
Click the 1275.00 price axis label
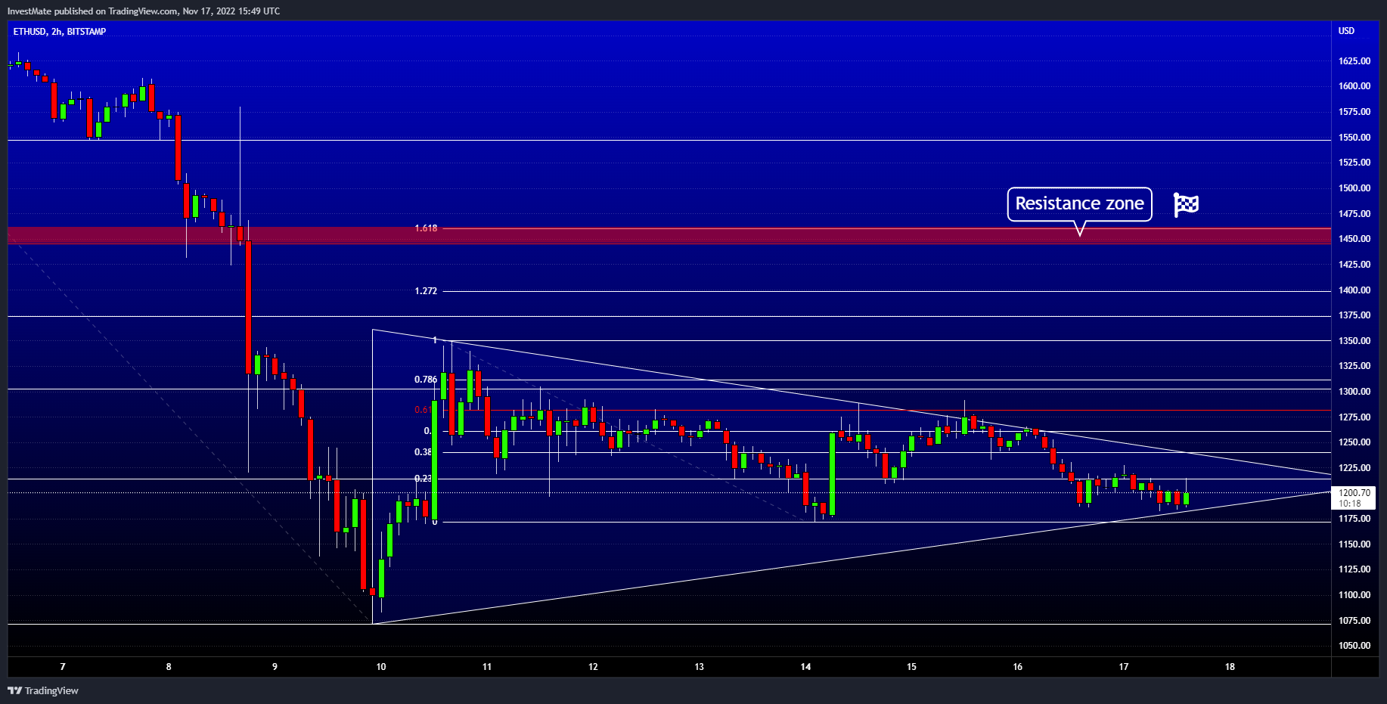click(1354, 417)
